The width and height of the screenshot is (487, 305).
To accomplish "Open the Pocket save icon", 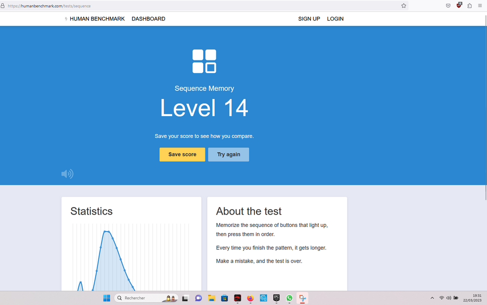I will click(x=448, y=6).
